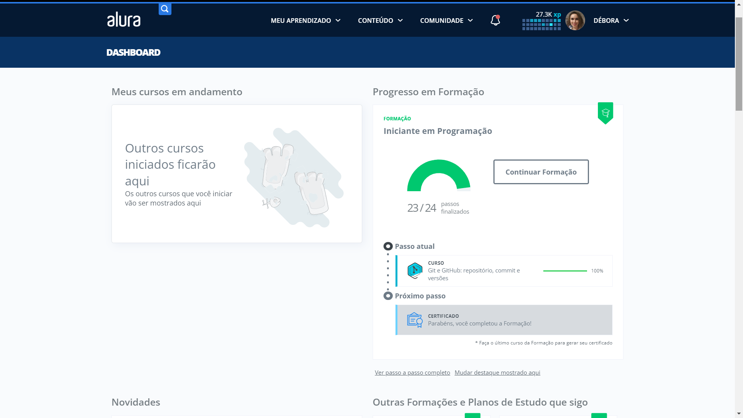The width and height of the screenshot is (743, 418).
Task: Click the empty courses gloves illustration
Action: click(x=294, y=178)
